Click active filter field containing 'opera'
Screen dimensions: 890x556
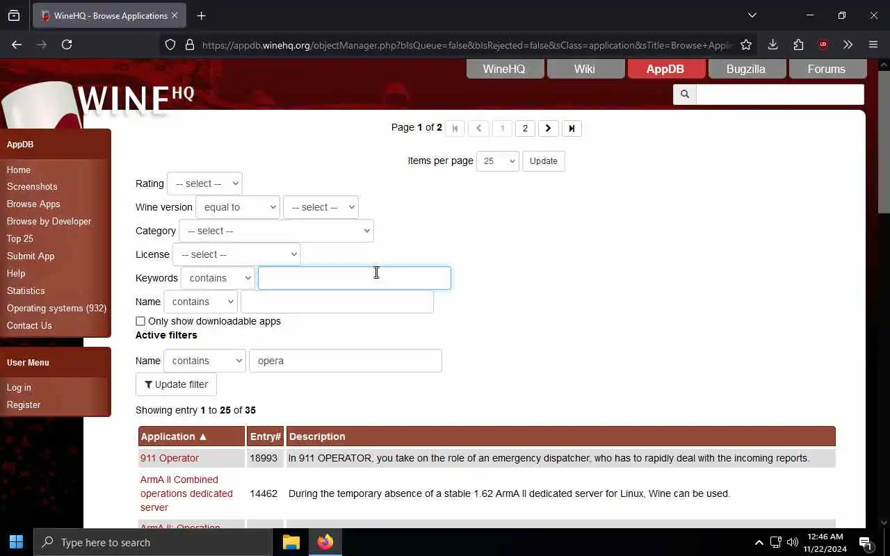point(346,361)
